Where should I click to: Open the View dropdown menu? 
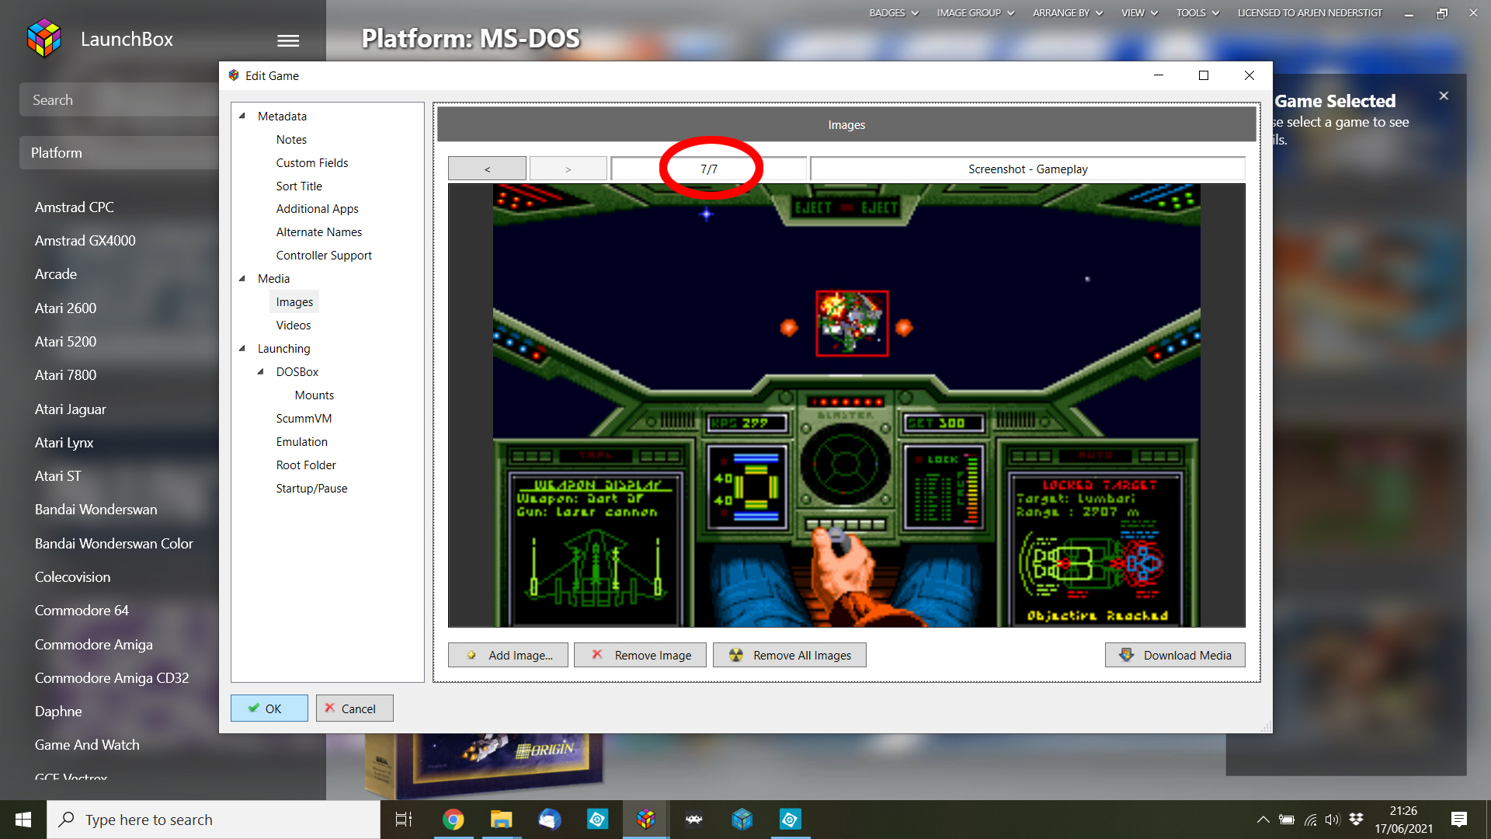point(1139,13)
